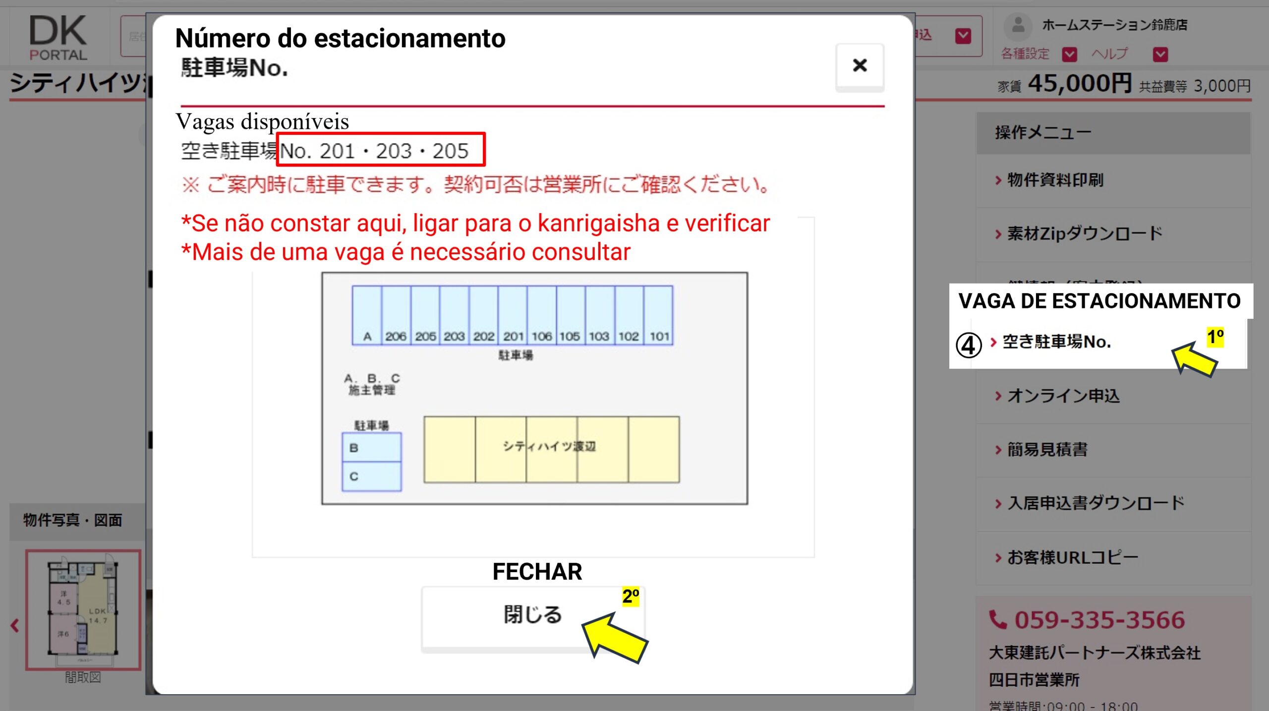Click the 空き駐車場No. menu link
1269x711 pixels.
tap(1056, 342)
